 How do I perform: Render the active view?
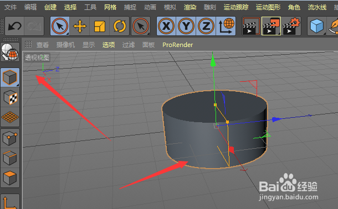252,26
